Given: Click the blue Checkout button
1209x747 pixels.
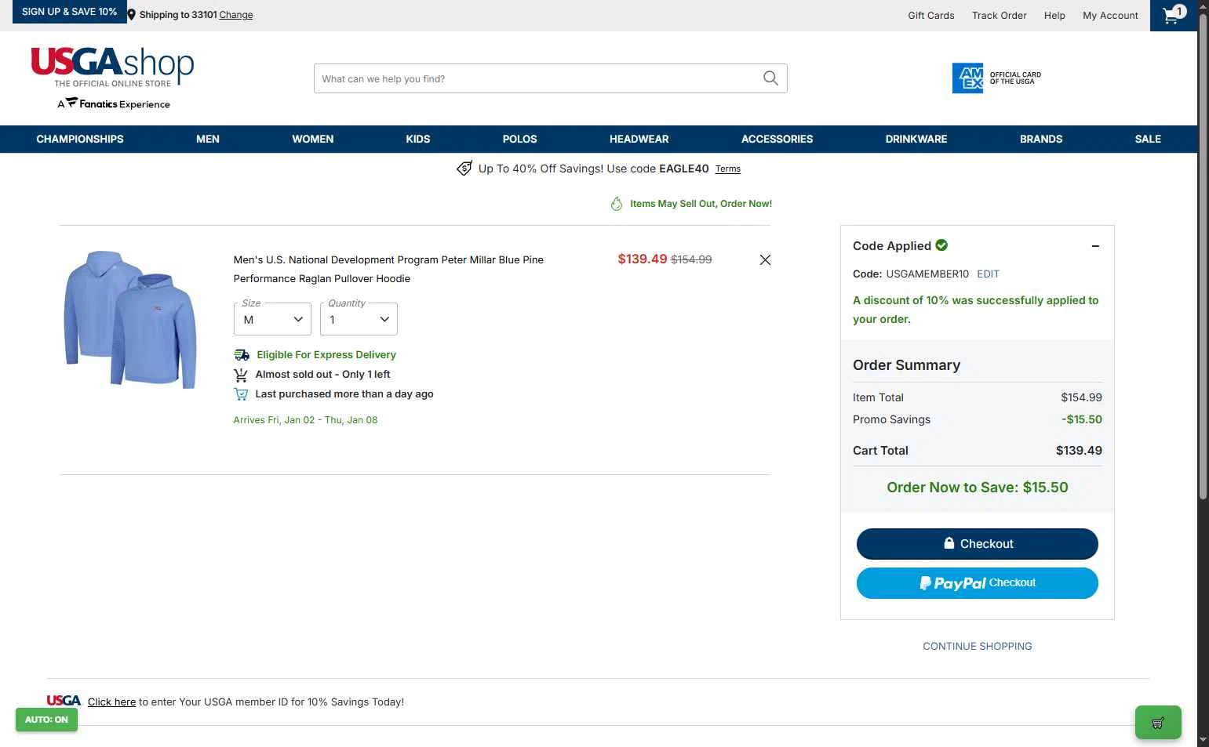Looking at the screenshot, I should click(978, 544).
